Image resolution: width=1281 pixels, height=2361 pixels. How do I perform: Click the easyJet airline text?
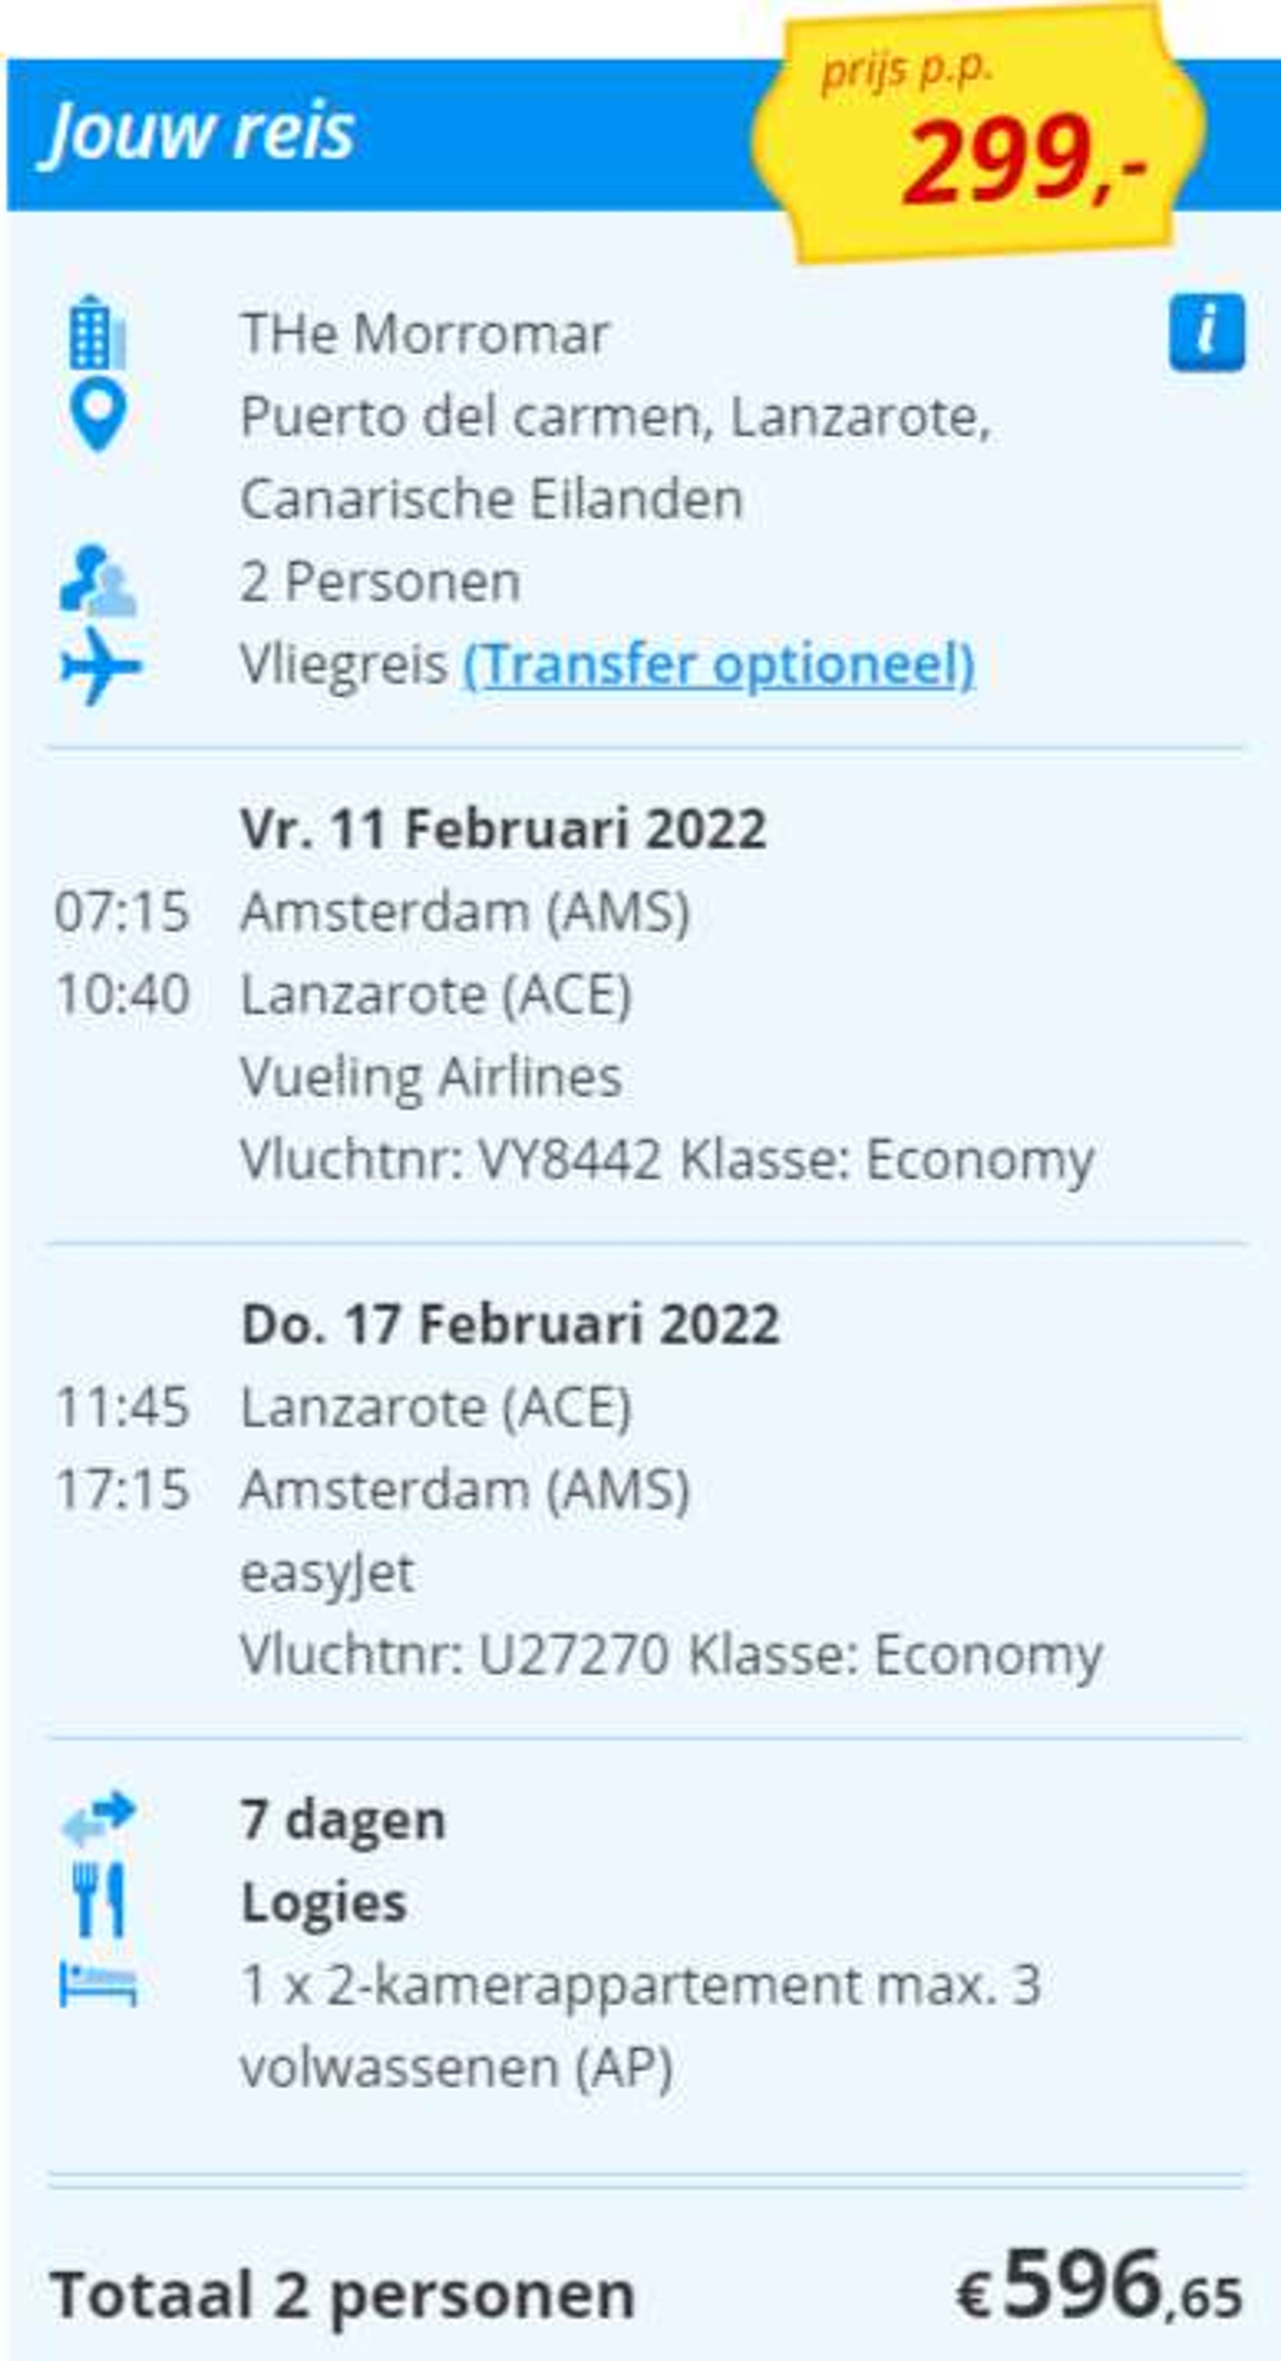(x=327, y=1573)
